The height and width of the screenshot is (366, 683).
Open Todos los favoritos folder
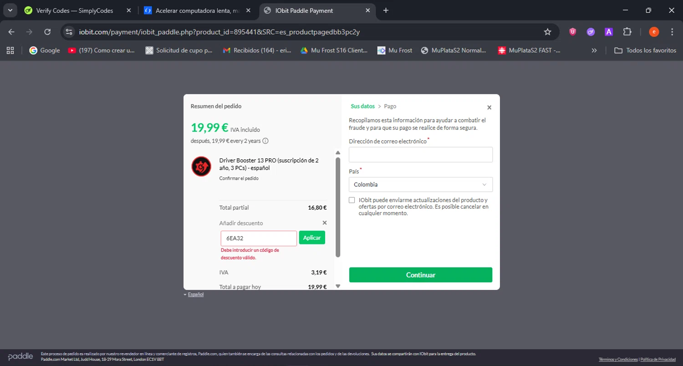coord(645,51)
